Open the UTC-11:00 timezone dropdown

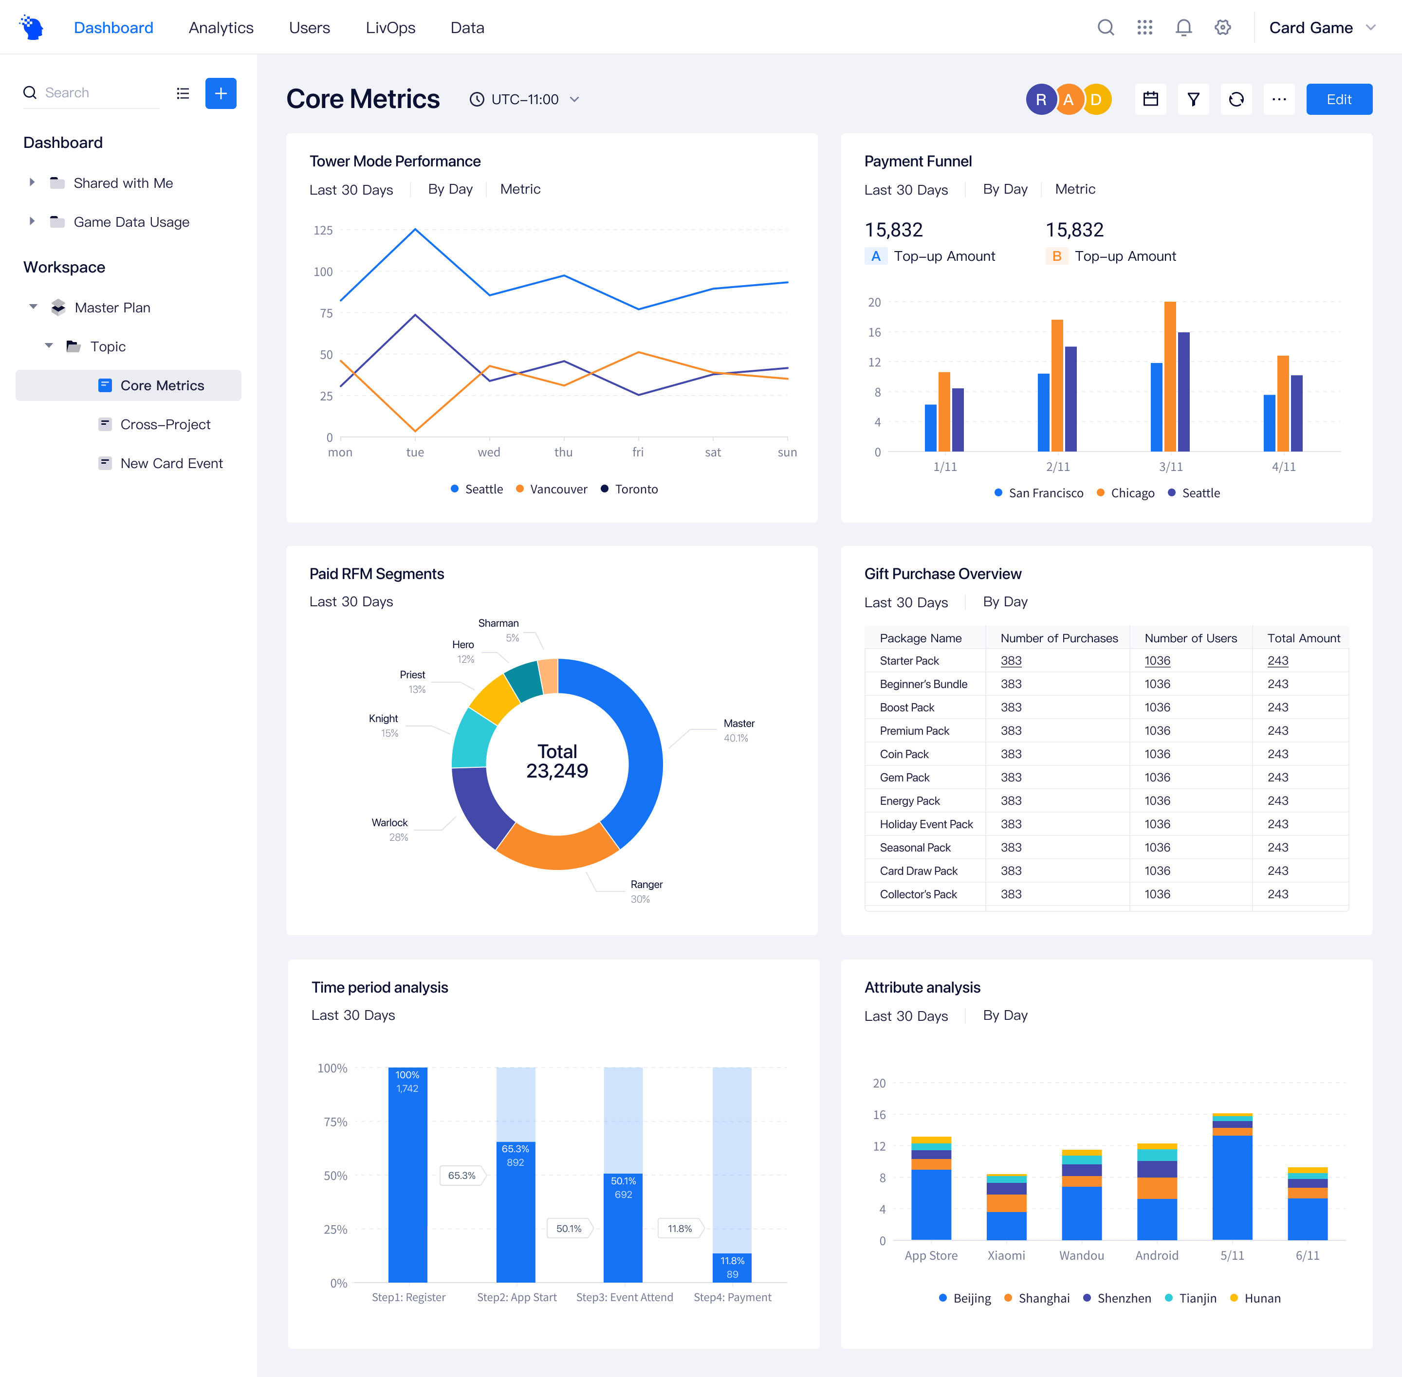pyautogui.click(x=524, y=99)
